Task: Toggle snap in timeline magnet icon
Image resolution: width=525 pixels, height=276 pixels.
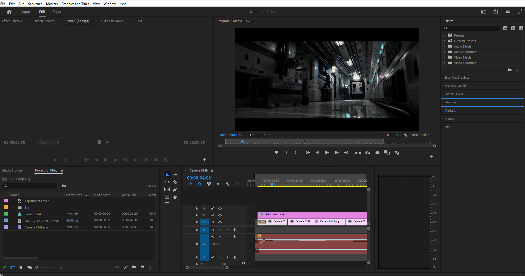Action: pos(199,184)
